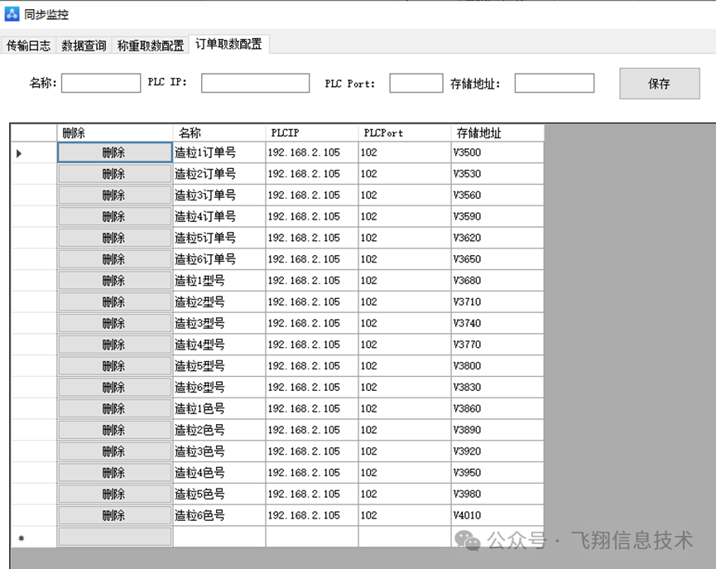Delete the 造粒1色号 row
This screenshot has height=569, width=716.
(114, 408)
